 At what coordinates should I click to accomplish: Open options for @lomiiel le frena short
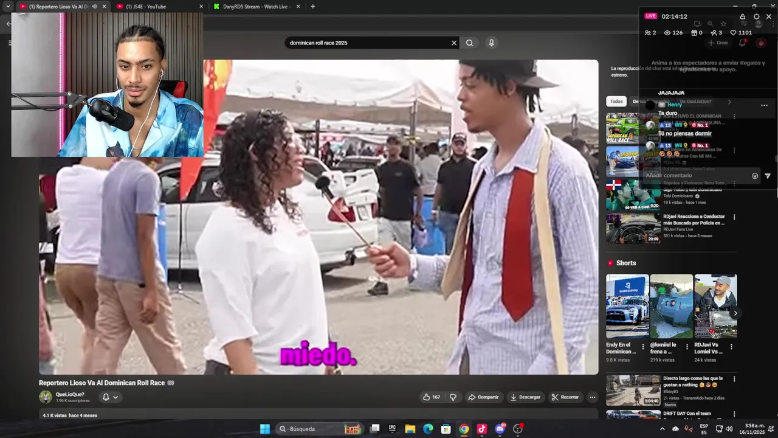(687, 347)
